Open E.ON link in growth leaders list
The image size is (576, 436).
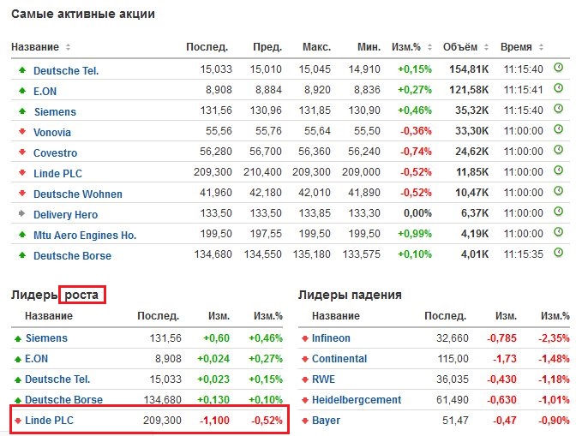(36, 359)
